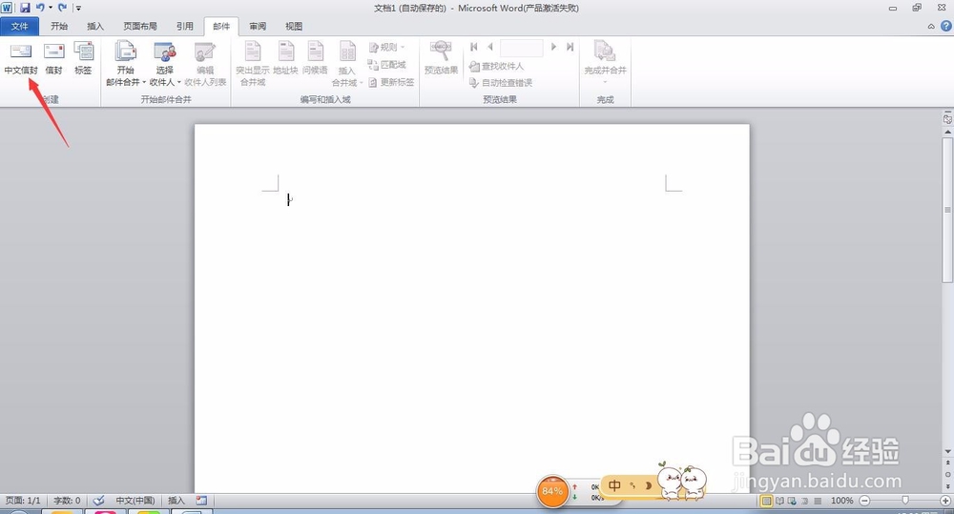Select Full Screen Reading view button
The height and width of the screenshot is (514, 954).
pyautogui.click(x=779, y=501)
